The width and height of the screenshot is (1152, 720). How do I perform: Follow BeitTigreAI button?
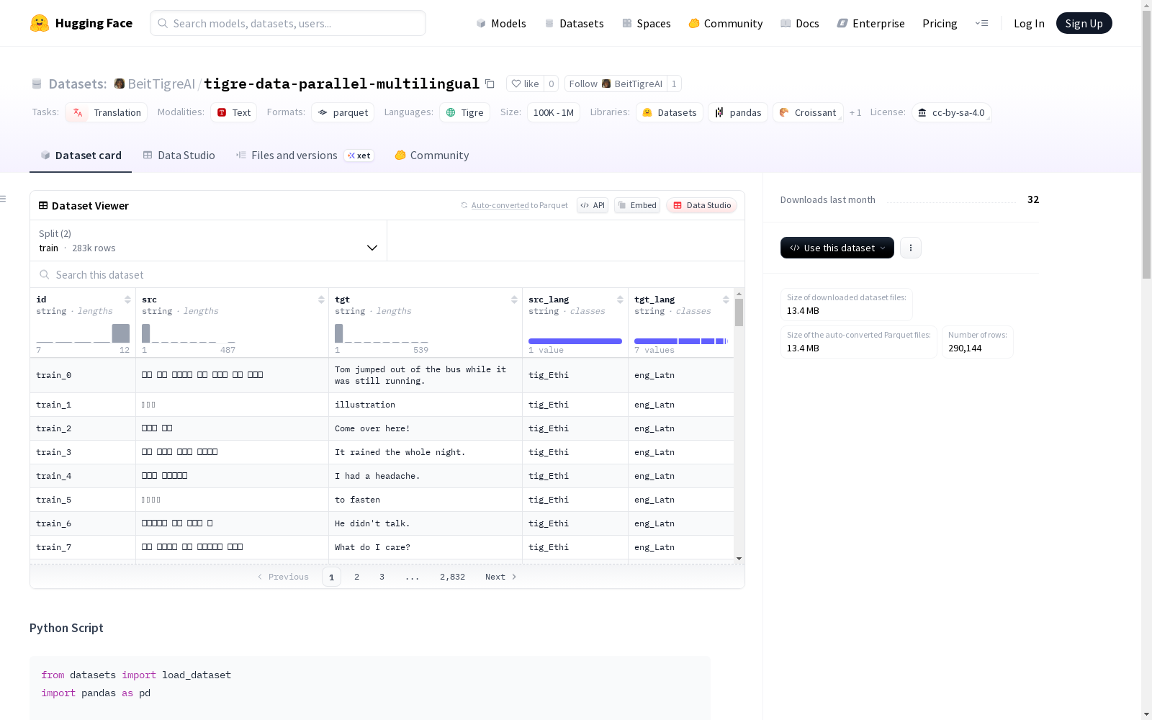(616, 84)
